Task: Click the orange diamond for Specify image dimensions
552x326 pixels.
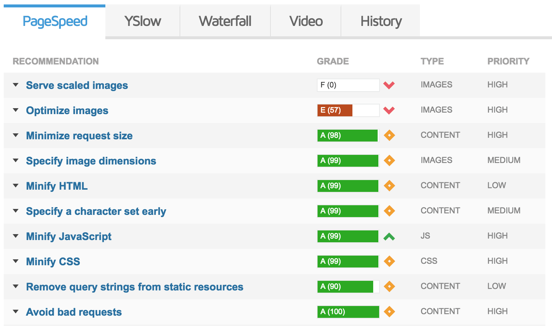Action: [389, 160]
